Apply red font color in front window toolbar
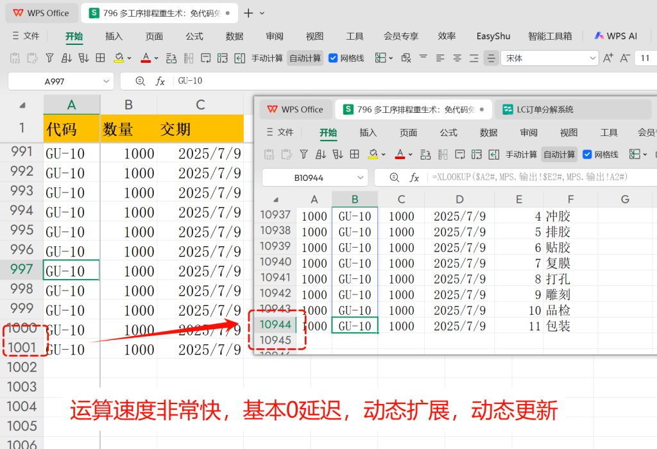The width and height of the screenshot is (657, 449). tap(400, 154)
